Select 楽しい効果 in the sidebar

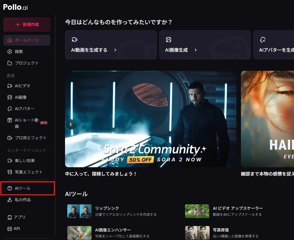click(27, 161)
